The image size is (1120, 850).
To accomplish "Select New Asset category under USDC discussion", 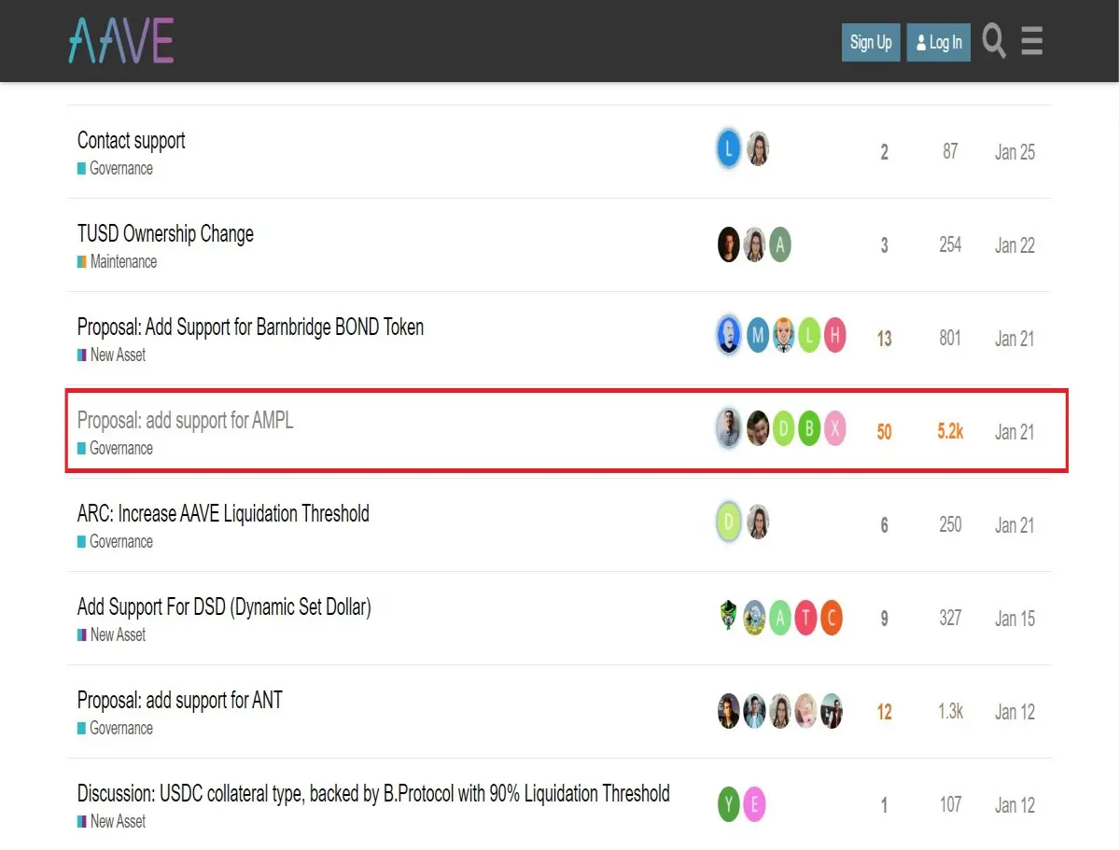I will click(x=112, y=822).
